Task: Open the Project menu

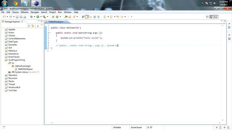Action: point(53,12)
